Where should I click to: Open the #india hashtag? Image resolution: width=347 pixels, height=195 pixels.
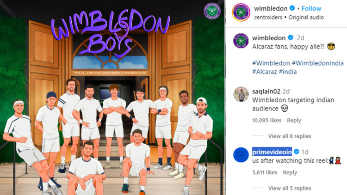tap(288, 72)
